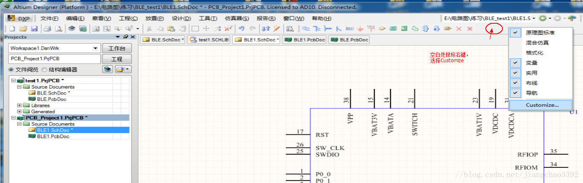Expand the Libraries folder in the tree
Image resolution: width=583 pixels, height=183 pixels.
[x=20, y=105]
